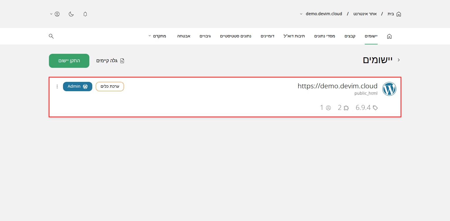Click the WordPress logo of demo.devim.cloud
The width and height of the screenshot is (450, 221).
tap(389, 89)
